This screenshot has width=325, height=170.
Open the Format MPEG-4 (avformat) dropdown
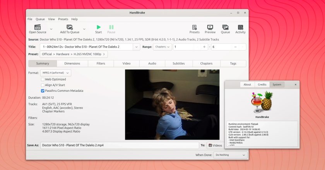(56, 73)
